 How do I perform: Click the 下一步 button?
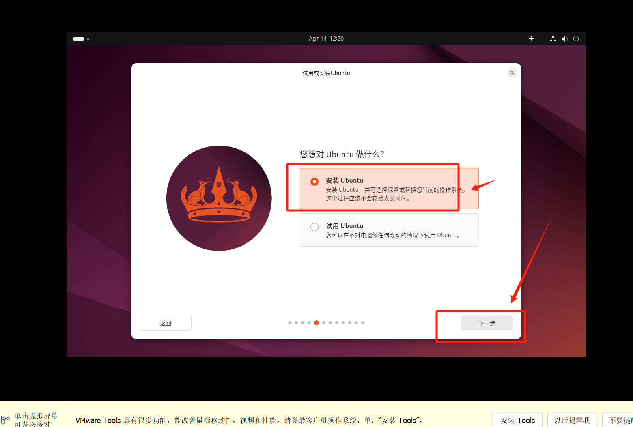[487, 323]
